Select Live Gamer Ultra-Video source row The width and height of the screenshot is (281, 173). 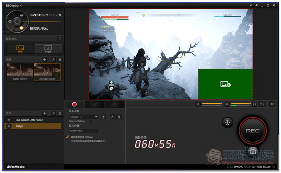(x=33, y=120)
